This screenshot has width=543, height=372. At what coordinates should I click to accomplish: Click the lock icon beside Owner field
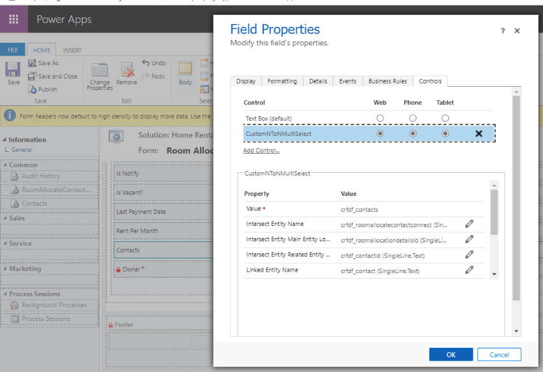click(118, 269)
